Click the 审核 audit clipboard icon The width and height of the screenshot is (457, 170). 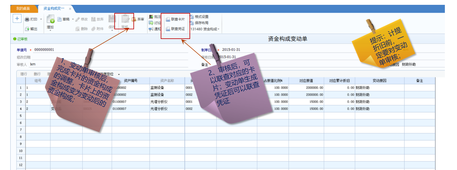(x=125, y=19)
